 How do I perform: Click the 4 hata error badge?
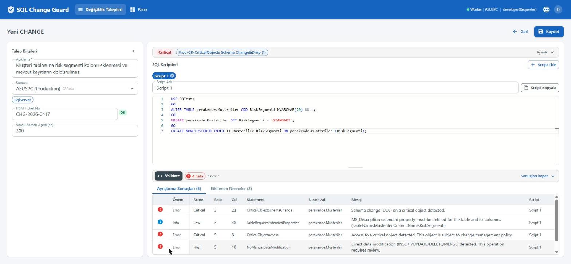(x=195, y=176)
